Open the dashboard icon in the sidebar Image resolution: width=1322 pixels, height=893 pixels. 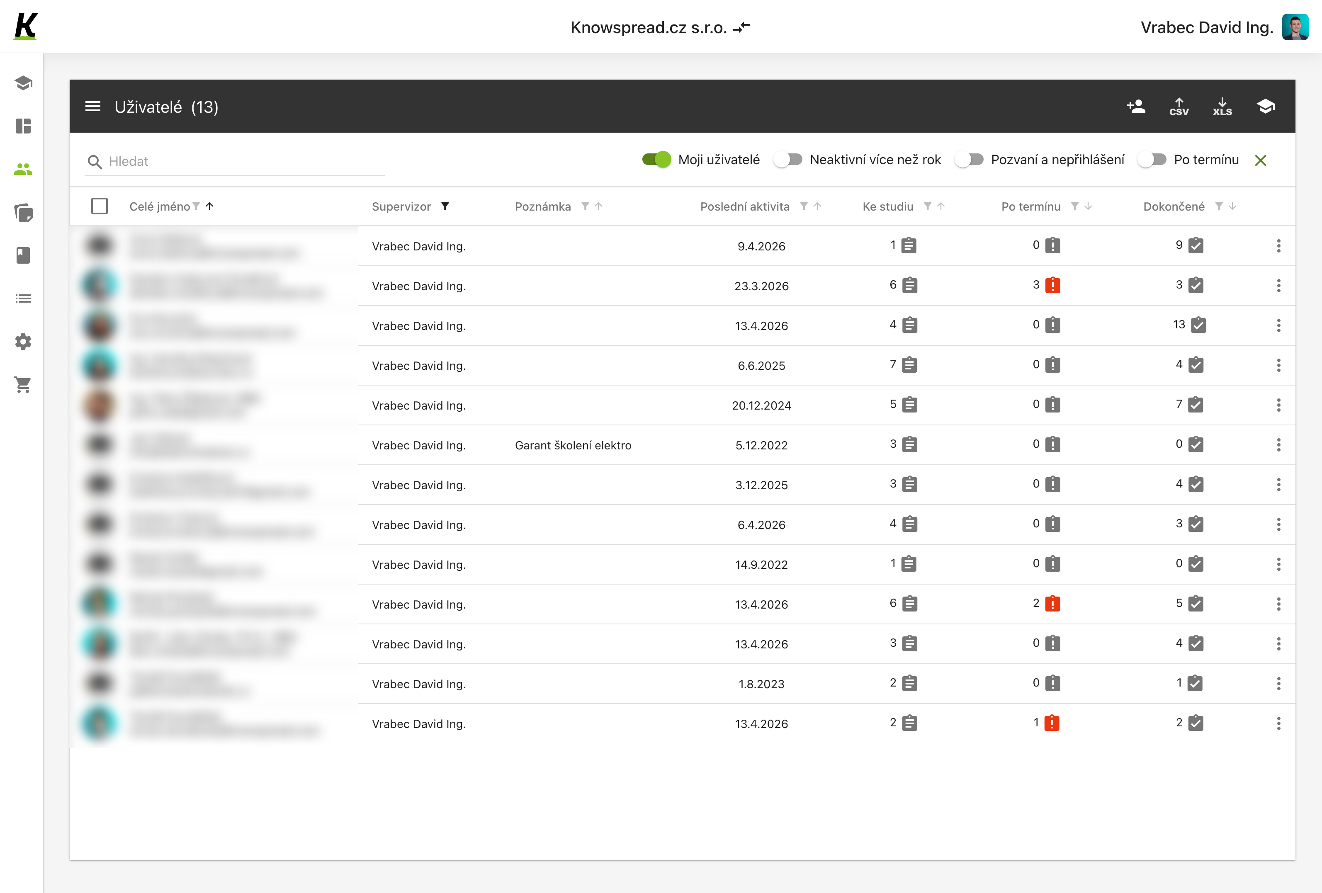tap(23, 126)
